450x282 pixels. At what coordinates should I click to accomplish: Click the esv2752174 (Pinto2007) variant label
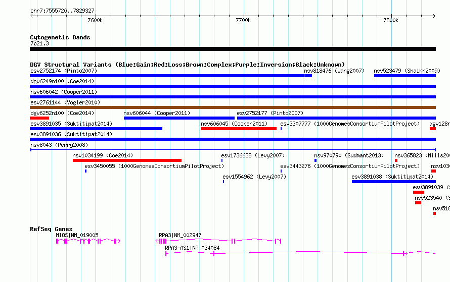click(x=64, y=71)
